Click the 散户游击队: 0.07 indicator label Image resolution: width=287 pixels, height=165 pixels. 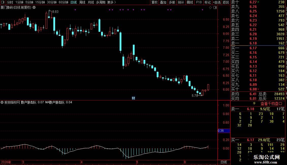point(33,102)
